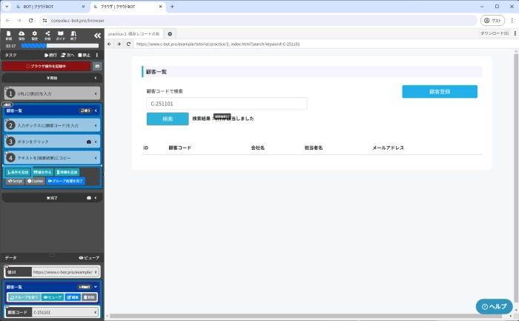
Task: Click the 共有 (Share) icon
Action: click(x=47, y=35)
